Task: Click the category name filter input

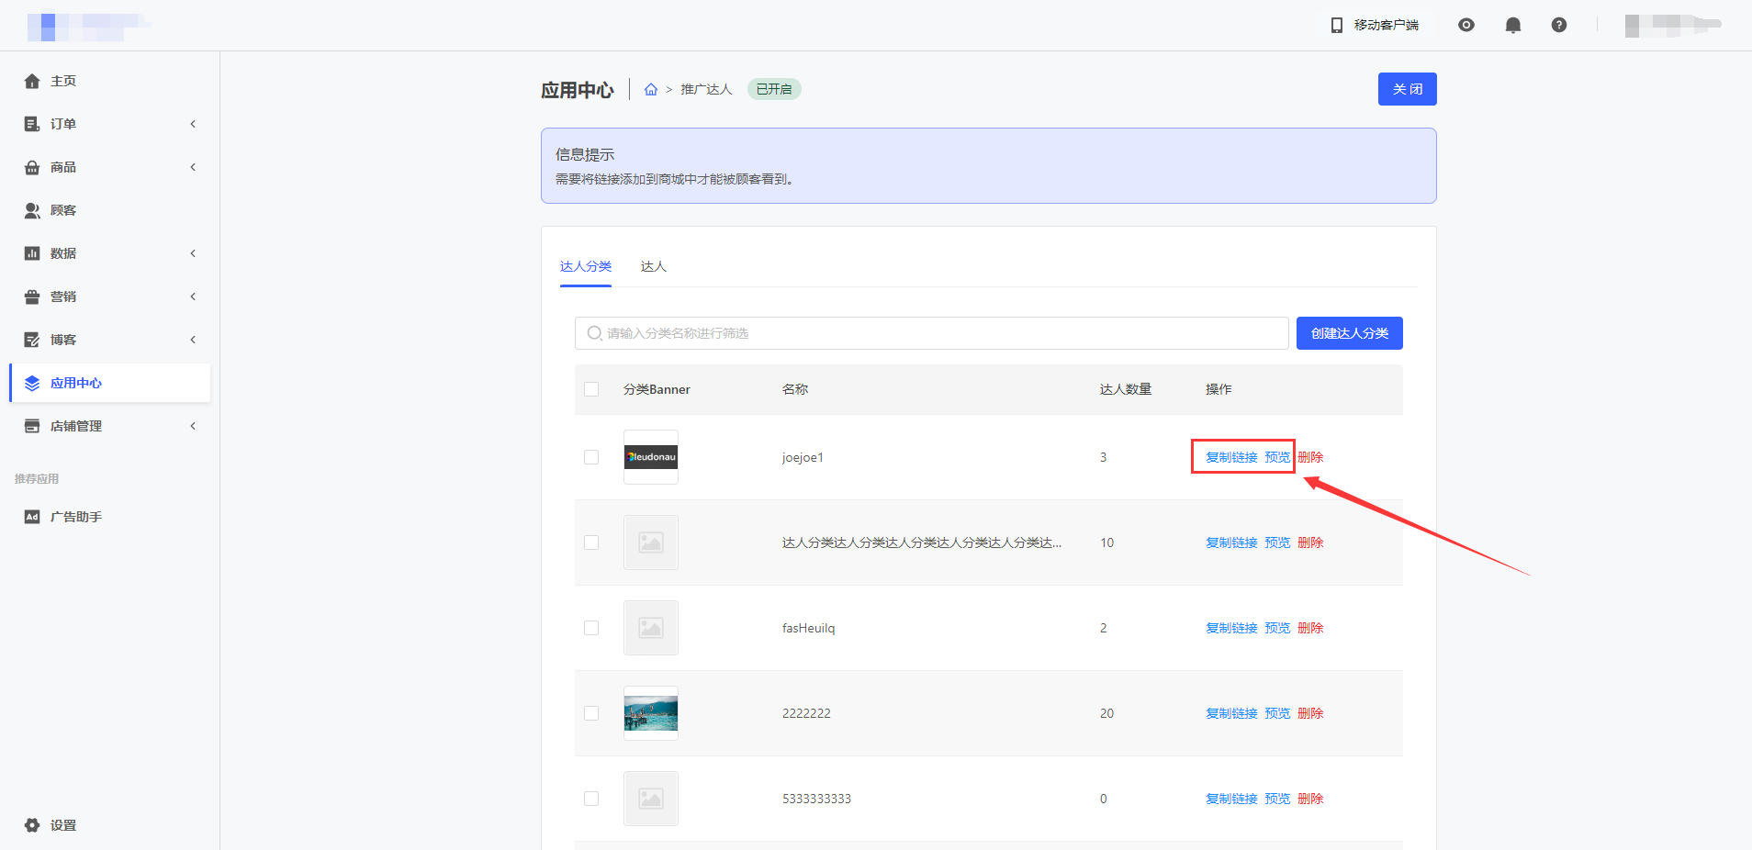Action: [932, 333]
